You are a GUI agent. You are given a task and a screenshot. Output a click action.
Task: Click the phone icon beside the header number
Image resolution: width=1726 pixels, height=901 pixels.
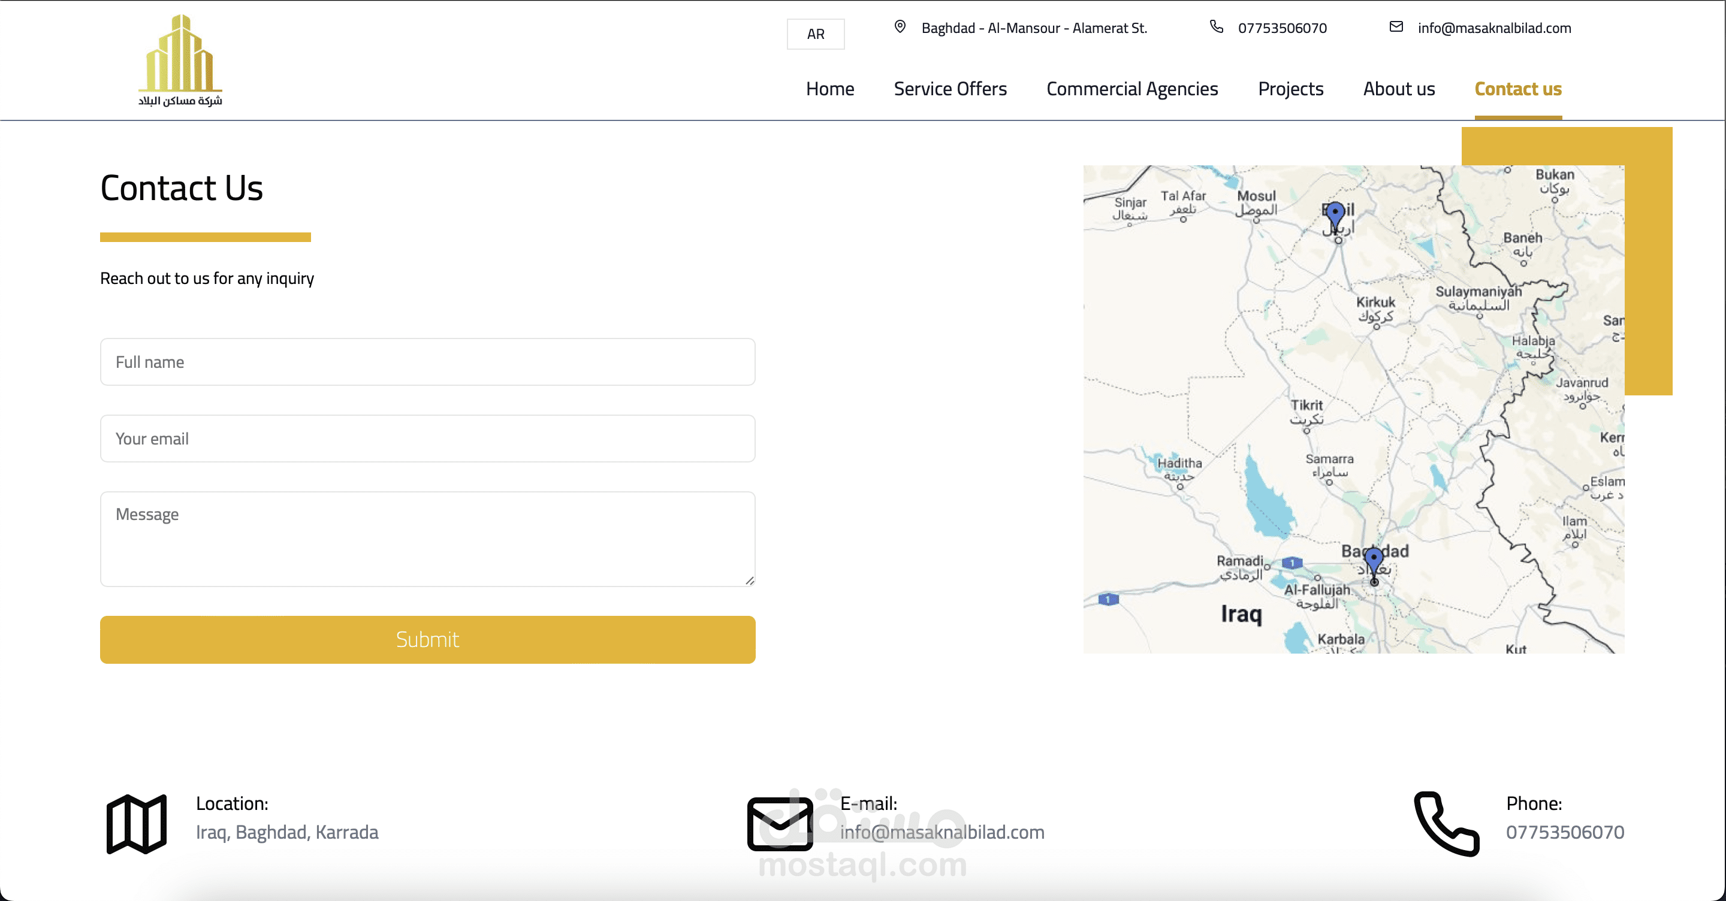1216,27
